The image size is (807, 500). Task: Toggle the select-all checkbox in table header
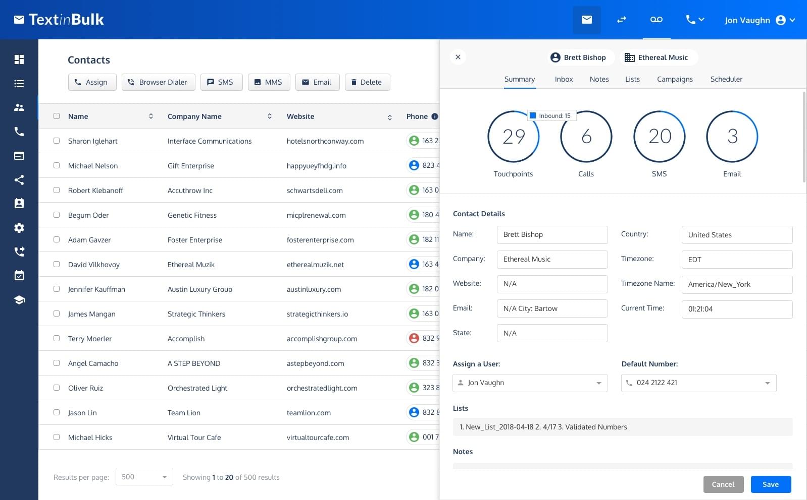[57, 116]
